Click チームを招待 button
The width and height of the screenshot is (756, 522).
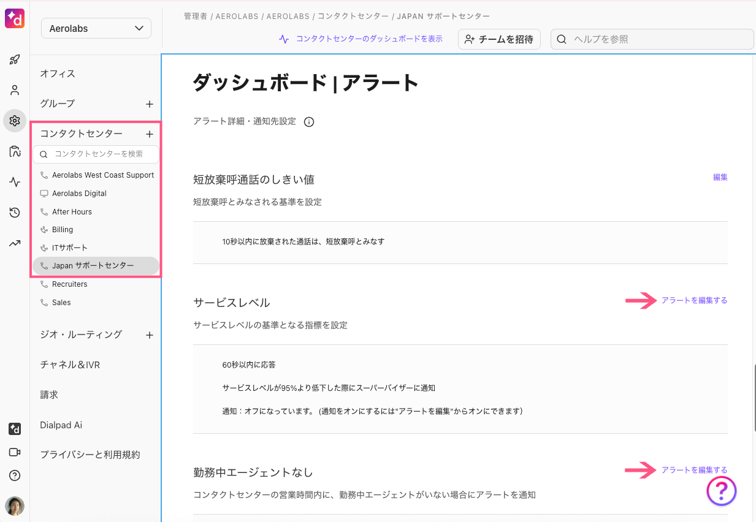coord(499,39)
